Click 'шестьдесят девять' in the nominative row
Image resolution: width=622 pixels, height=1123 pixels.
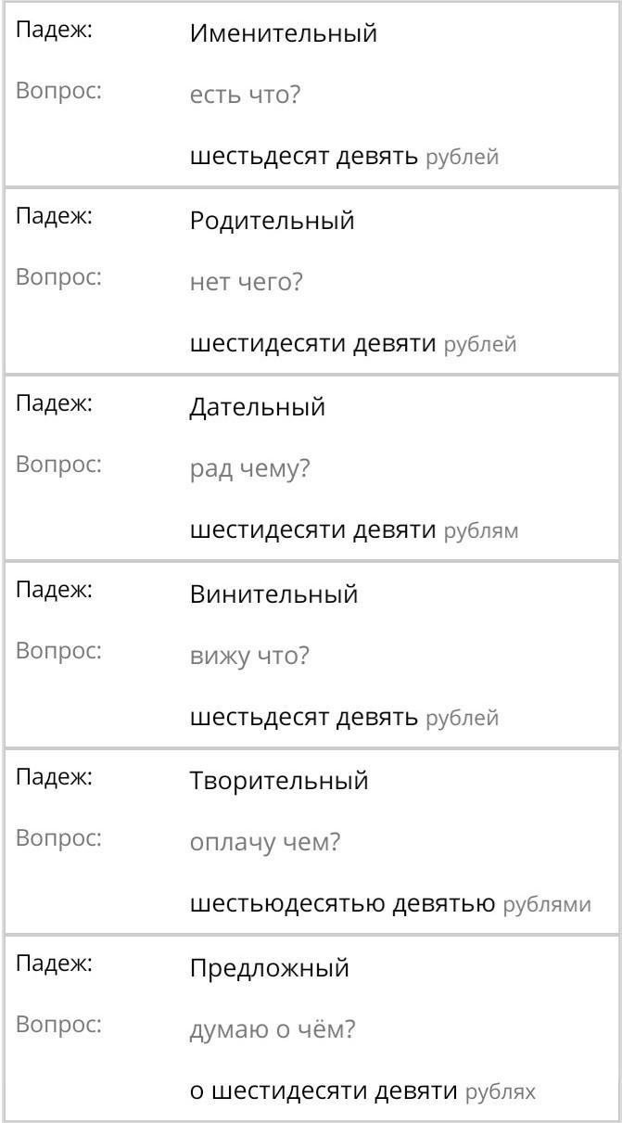click(x=305, y=157)
